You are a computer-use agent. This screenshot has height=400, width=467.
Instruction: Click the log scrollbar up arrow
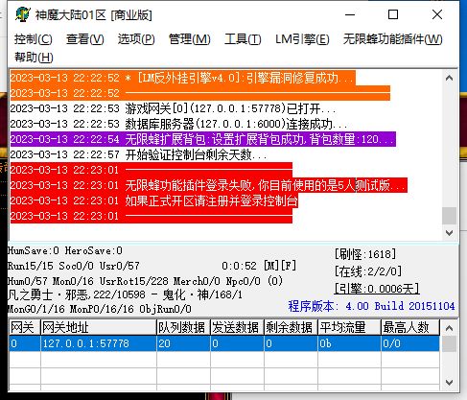coord(449,78)
